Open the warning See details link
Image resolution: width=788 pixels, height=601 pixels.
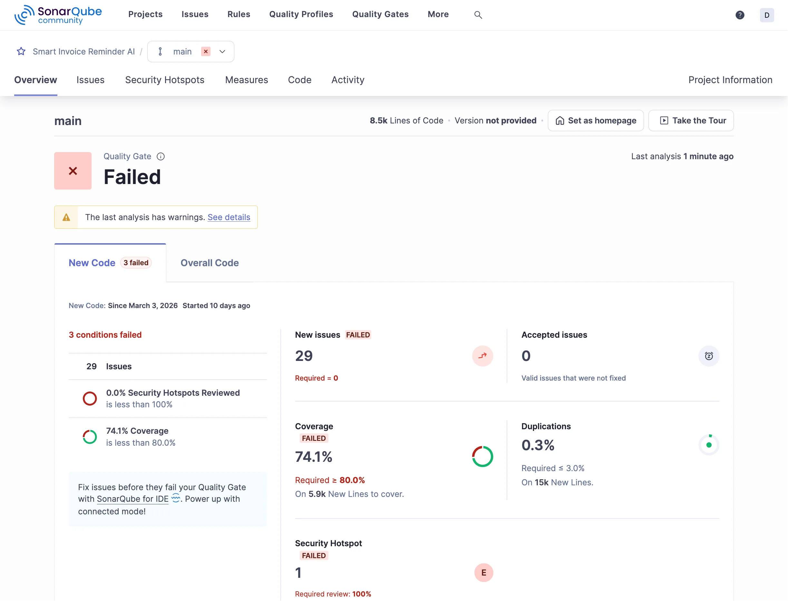coord(229,217)
